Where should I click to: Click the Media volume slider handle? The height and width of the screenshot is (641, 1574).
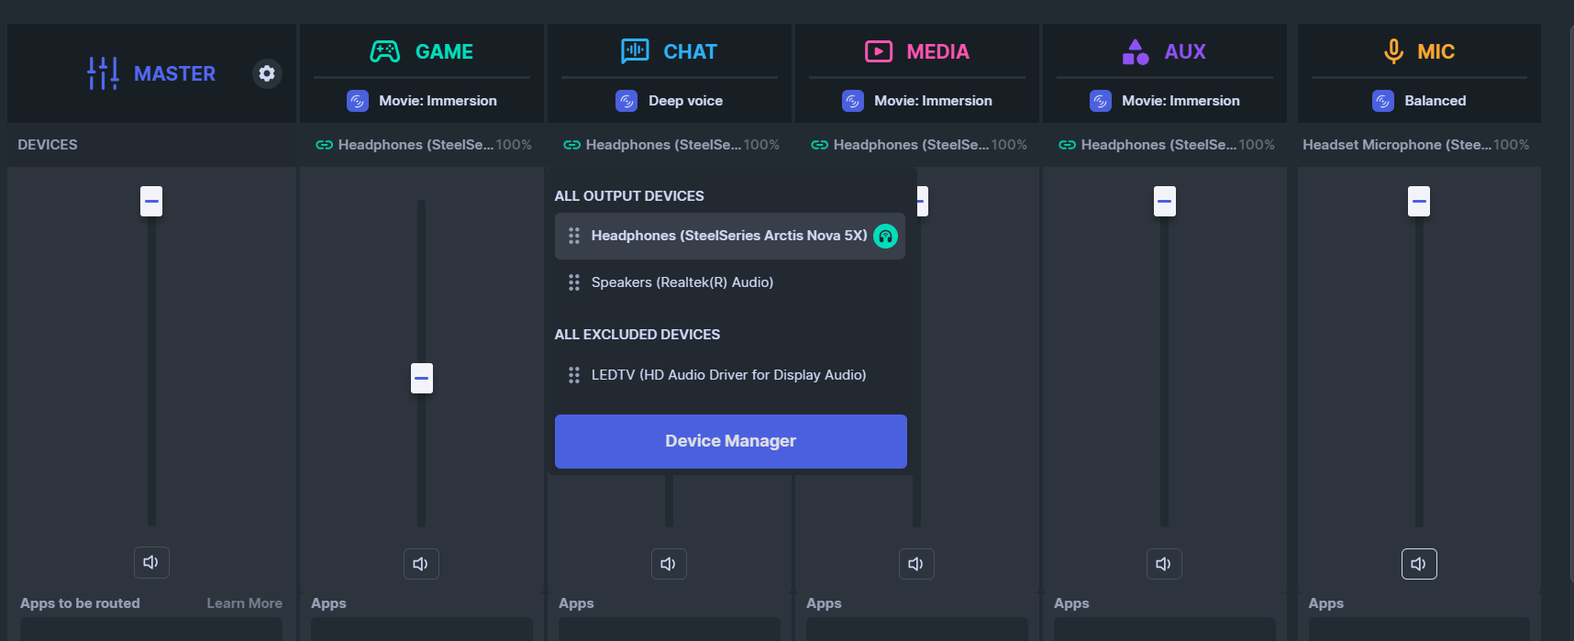click(x=922, y=201)
